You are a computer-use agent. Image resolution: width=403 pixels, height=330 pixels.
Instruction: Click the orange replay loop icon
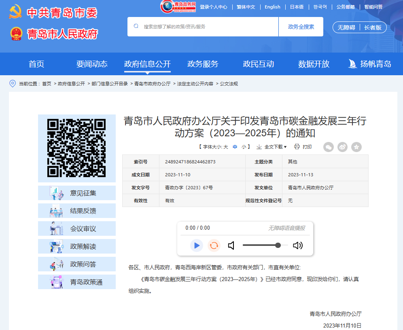point(214,245)
